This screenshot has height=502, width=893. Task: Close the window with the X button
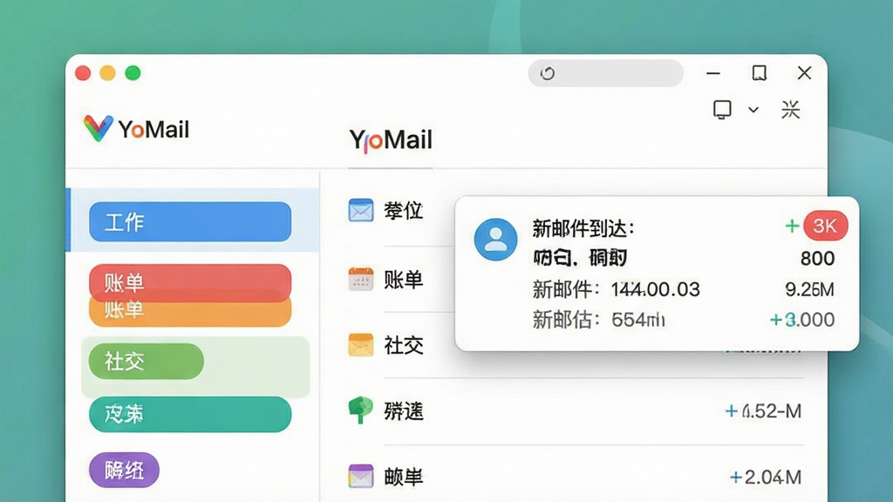[804, 73]
